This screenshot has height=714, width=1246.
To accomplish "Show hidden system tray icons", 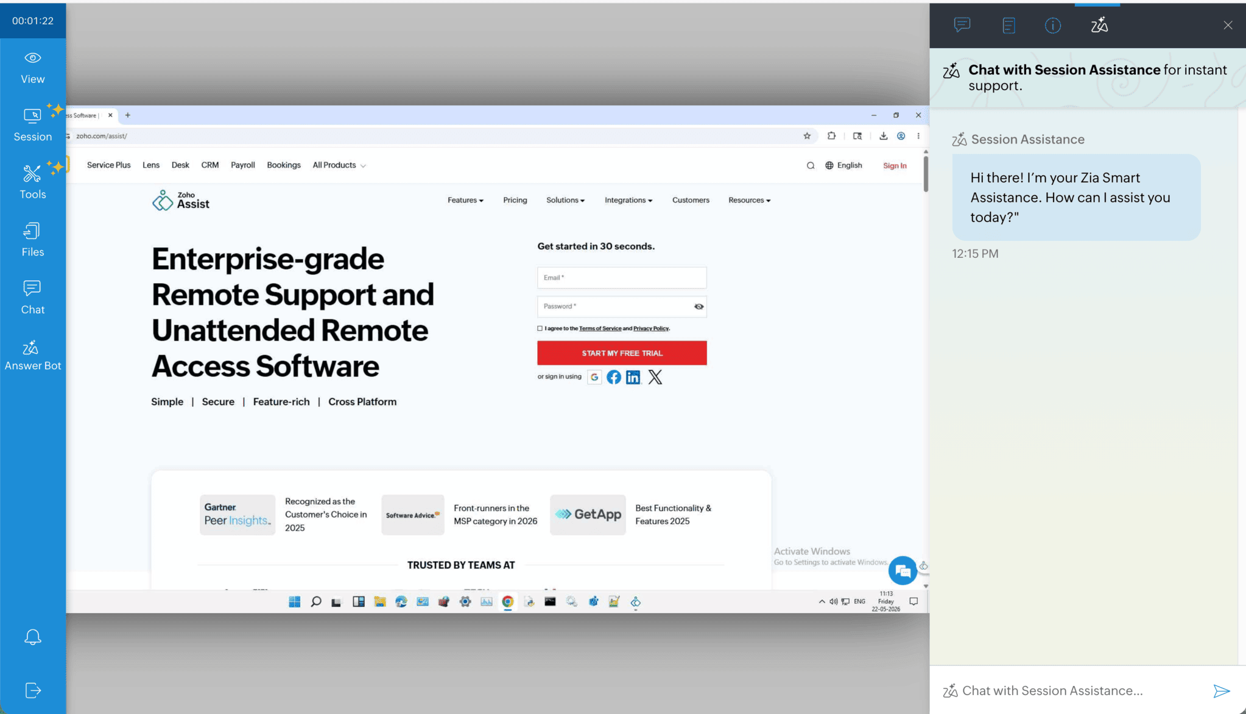I will (x=822, y=601).
